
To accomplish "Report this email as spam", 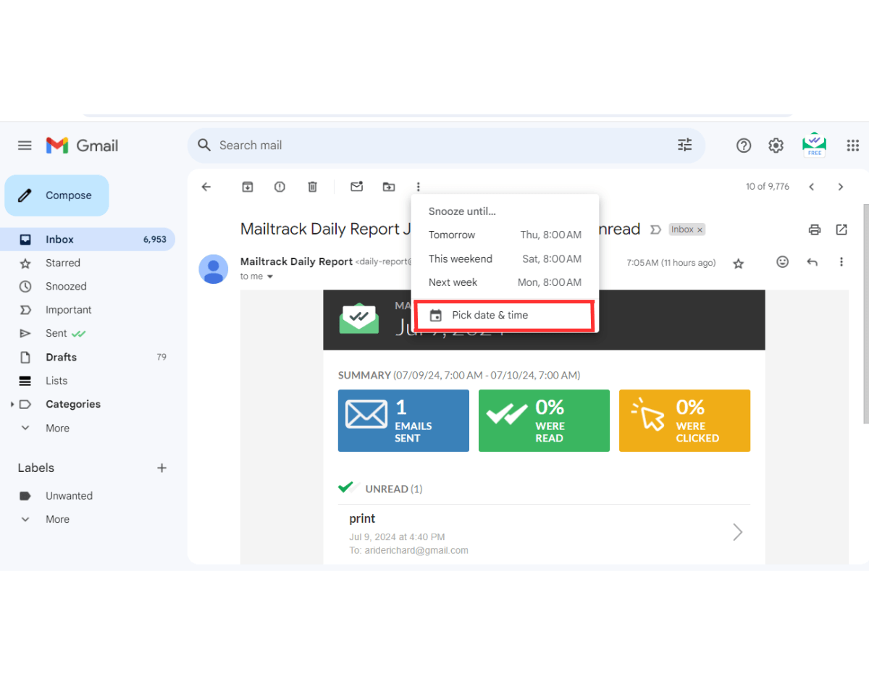I will pos(280,187).
